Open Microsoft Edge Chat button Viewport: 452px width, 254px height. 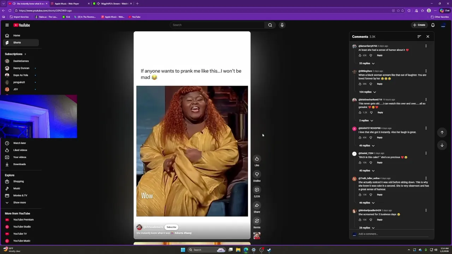click(445, 11)
